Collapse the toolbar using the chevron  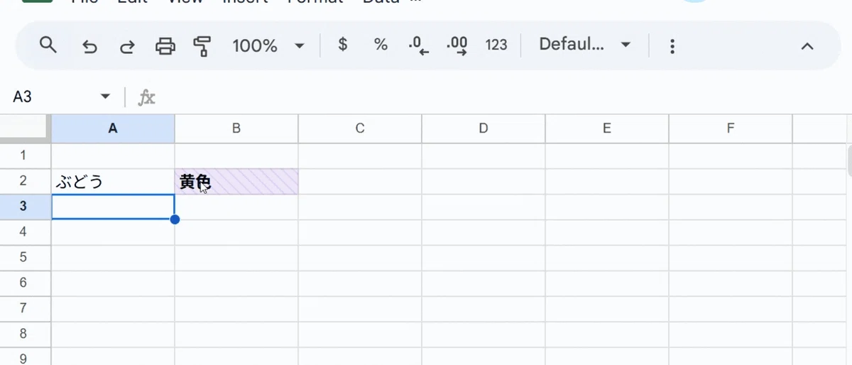coord(807,46)
